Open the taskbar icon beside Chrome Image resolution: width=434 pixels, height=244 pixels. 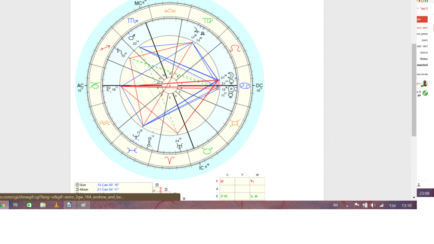(15, 205)
